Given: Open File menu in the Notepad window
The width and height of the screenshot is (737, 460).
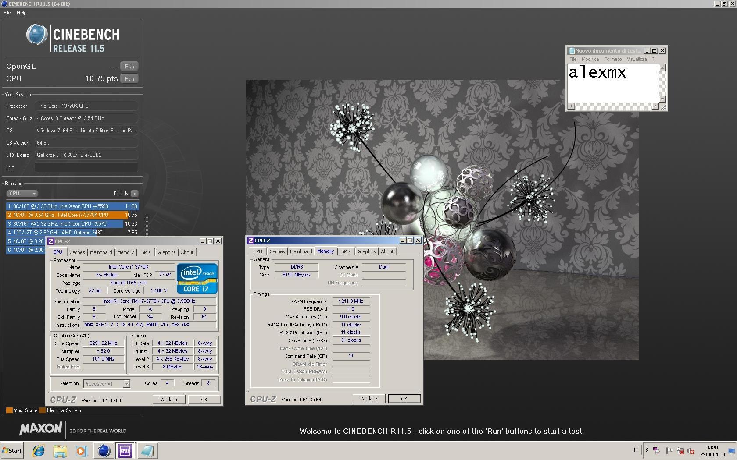Looking at the screenshot, I should pyautogui.click(x=573, y=59).
